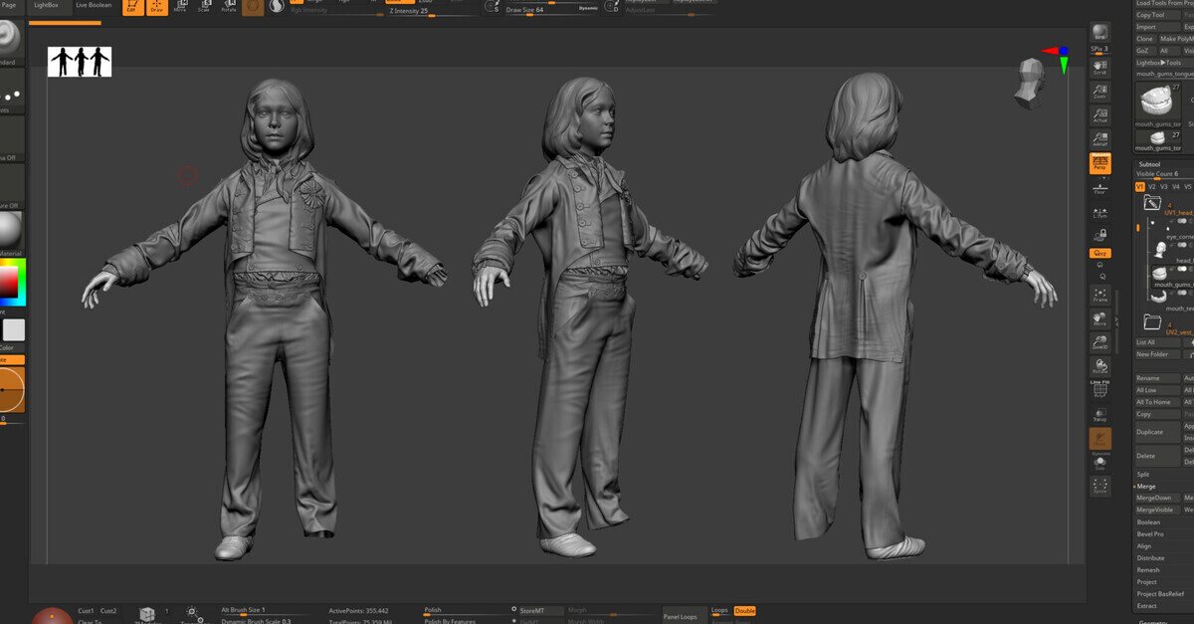The width and height of the screenshot is (1194, 624).
Task: Select the Scale tool in the top toolbar
Action: click(x=202, y=6)
